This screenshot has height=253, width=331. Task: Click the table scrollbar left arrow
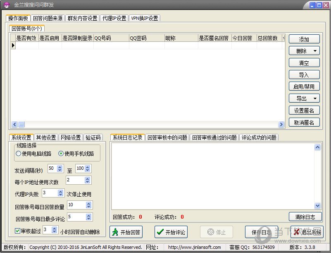point(14,124)
